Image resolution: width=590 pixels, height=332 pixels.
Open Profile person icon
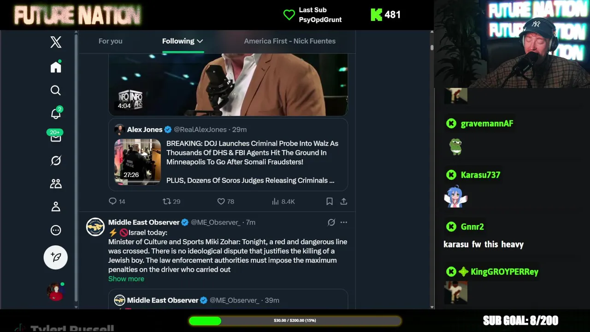point(56,207)
